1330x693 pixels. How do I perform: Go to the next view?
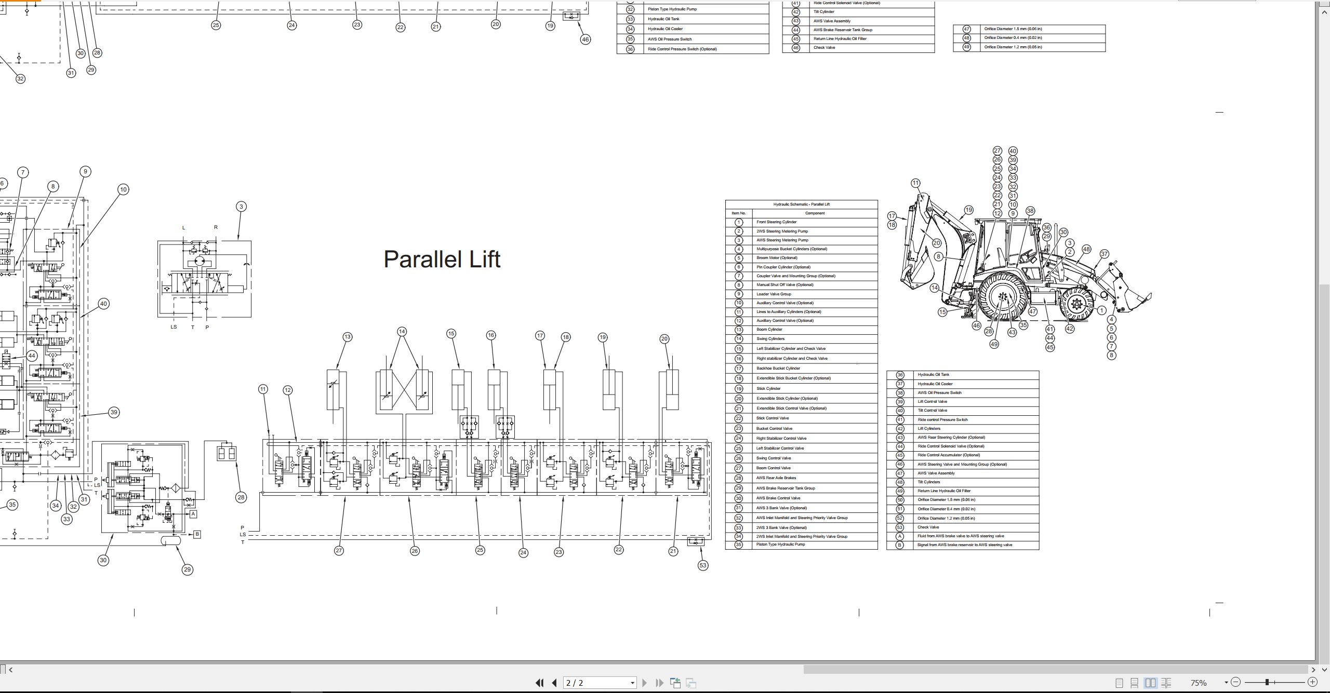point(691,683)
